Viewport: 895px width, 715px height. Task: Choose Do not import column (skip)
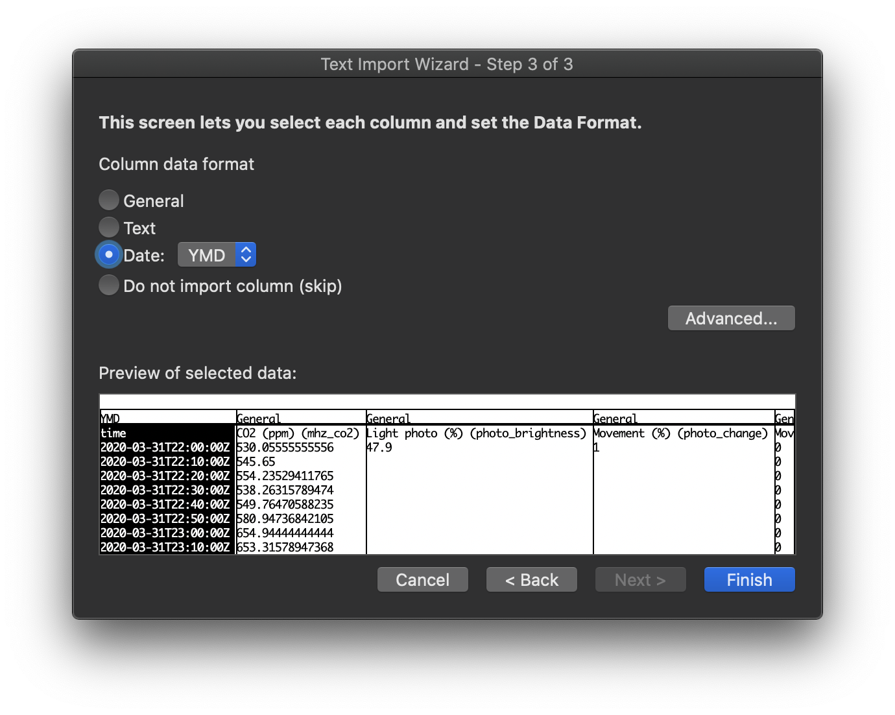[x=108, y=285]
